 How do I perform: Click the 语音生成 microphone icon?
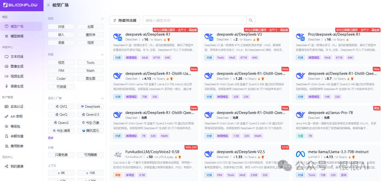(x=7, y=86)
